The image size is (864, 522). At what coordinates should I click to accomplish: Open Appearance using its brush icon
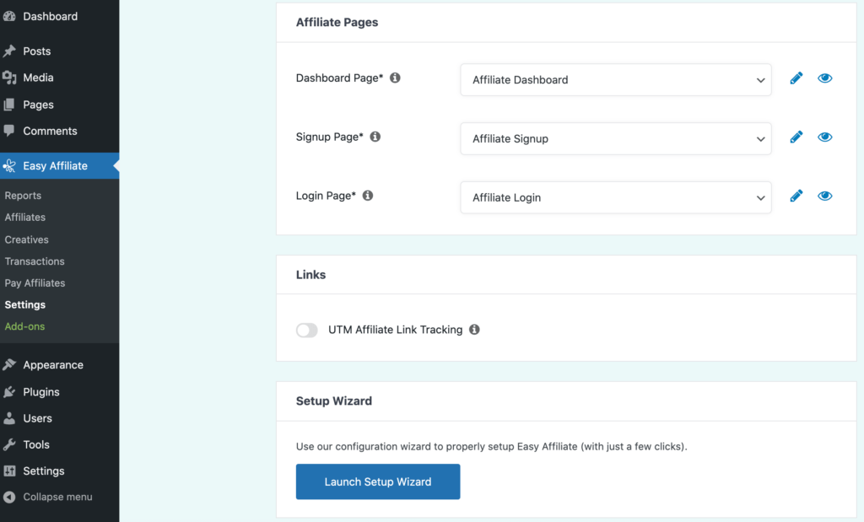point(11,364)
